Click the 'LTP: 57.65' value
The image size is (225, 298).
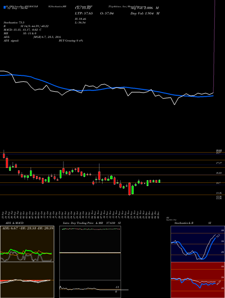coord(84,14)
